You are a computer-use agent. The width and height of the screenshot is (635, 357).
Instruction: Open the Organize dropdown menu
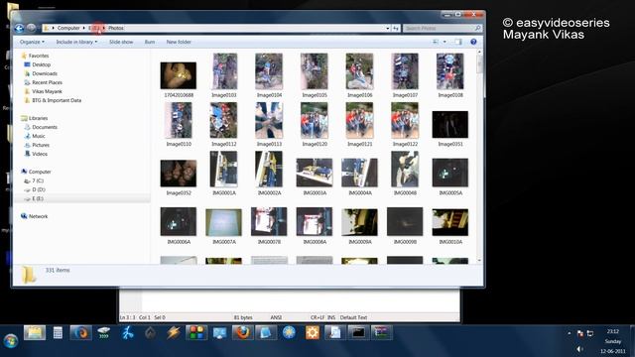[x=32, y=42]
